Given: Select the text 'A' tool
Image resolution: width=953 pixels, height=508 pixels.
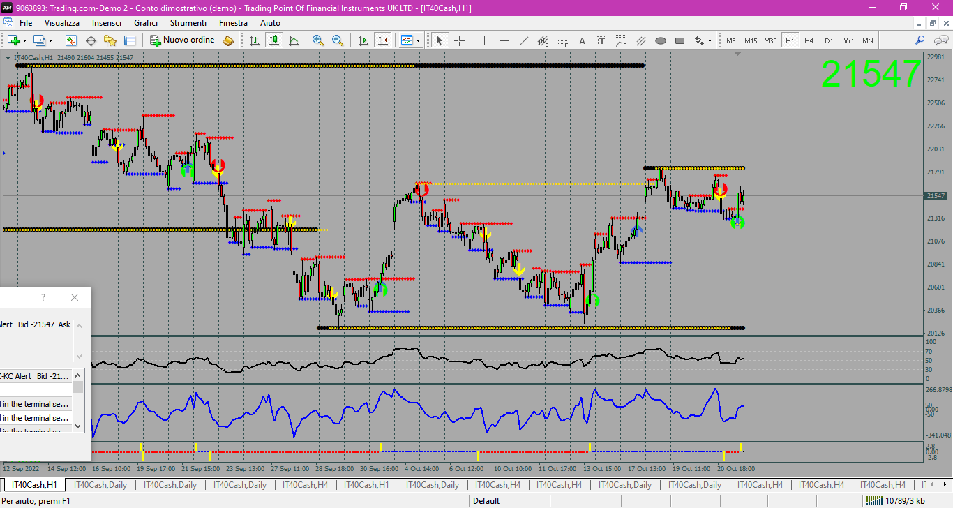Looking at the screenshot, I should (583, 40).
